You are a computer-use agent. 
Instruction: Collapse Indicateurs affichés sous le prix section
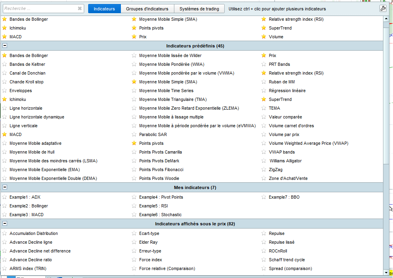tap(5, 223)
